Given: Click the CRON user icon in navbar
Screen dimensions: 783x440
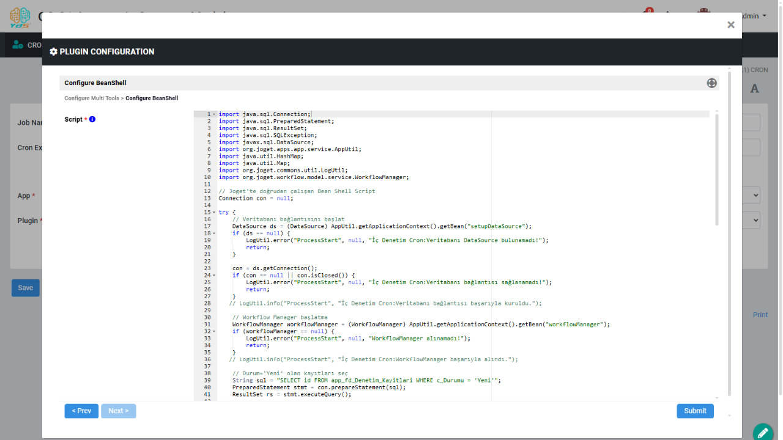Looking at the screenshot, I should [x=18, y=45].
